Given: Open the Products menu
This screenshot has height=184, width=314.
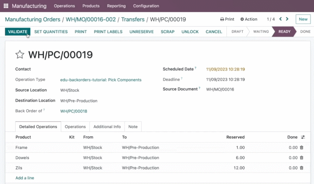Looking at the screenshot, I should [x=91, y=6].
